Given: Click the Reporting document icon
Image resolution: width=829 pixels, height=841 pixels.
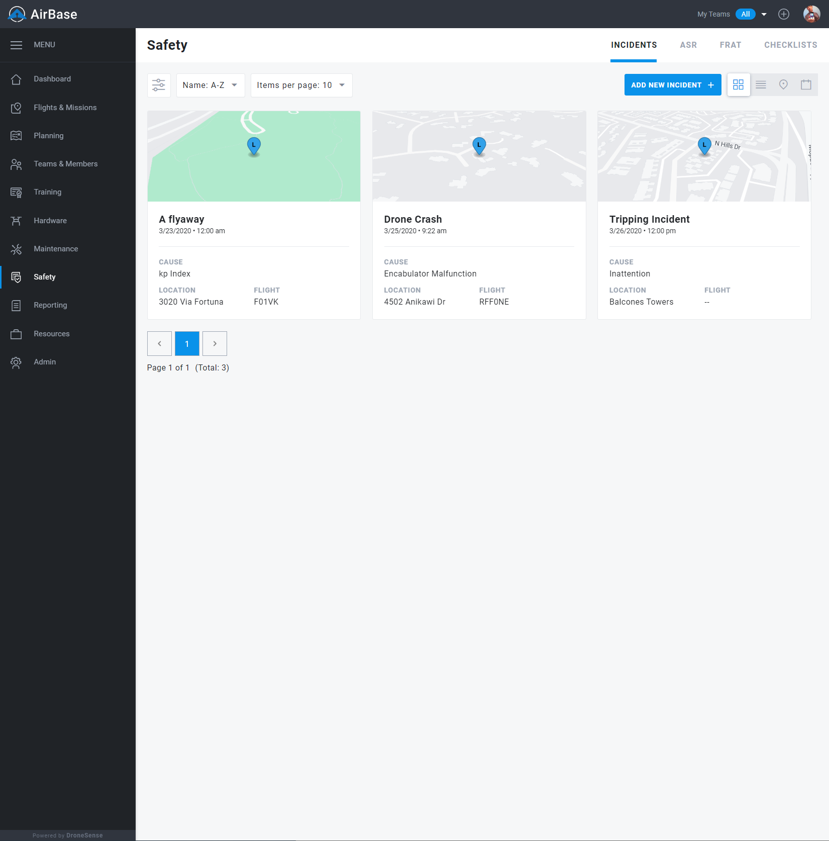Looking at the screenshot, I should [16, 305].
